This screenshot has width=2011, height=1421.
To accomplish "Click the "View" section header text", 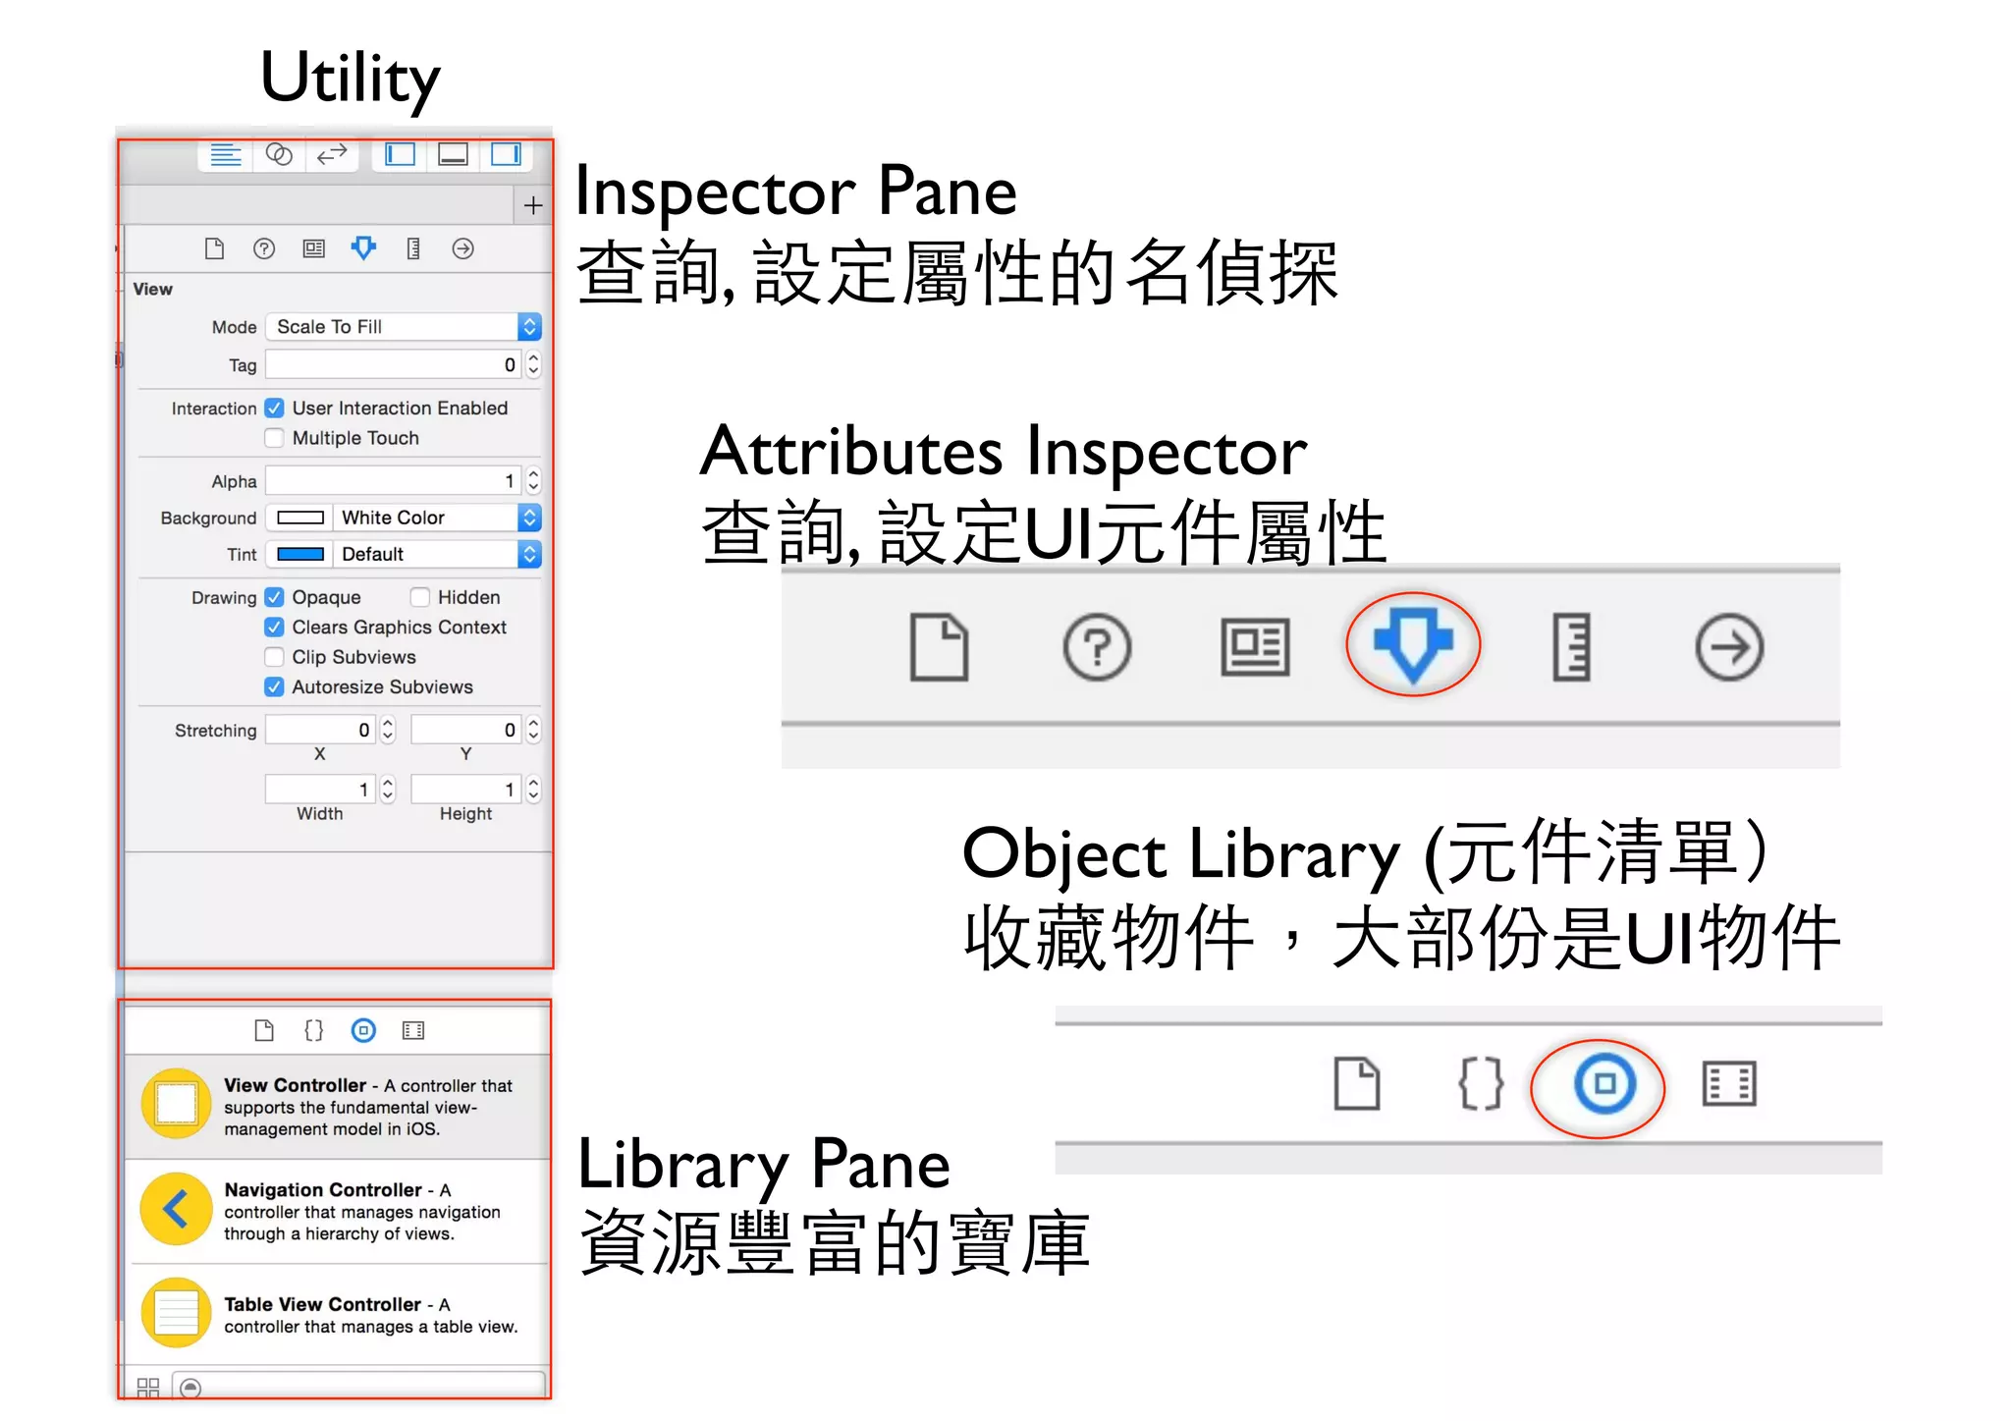I will click(152, 289).
